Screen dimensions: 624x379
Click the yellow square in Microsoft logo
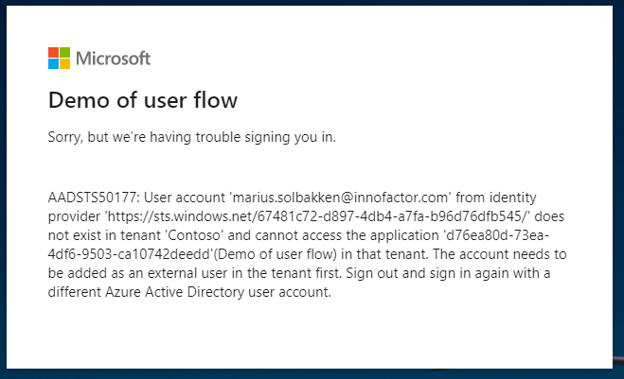pyautogui.click(x=64, y=64)
